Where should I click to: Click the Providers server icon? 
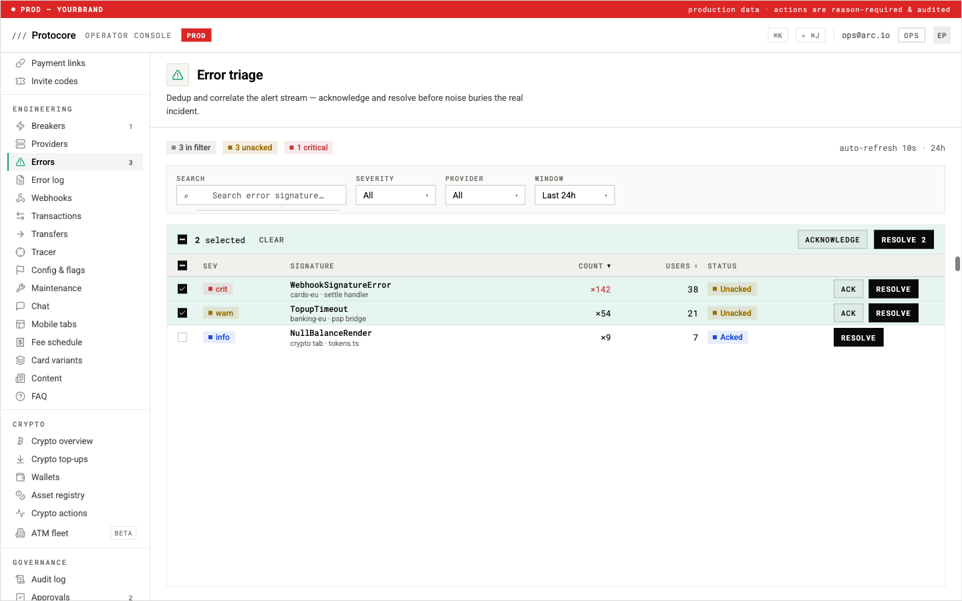coord(21,144)
